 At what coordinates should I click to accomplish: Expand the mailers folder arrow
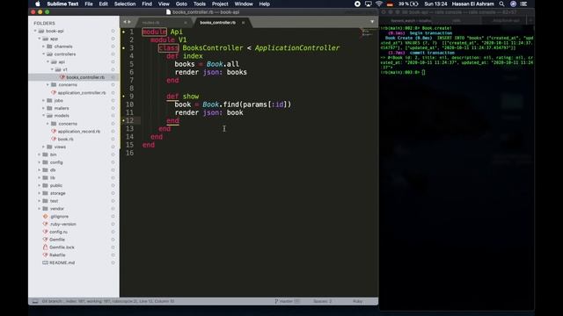[x=44, y=108]
